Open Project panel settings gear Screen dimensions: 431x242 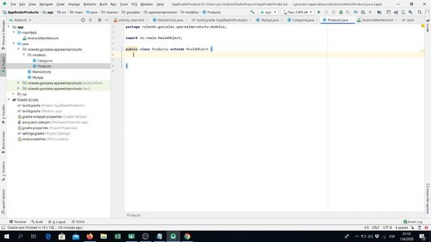pyautogui.click(x=100, y=20)
